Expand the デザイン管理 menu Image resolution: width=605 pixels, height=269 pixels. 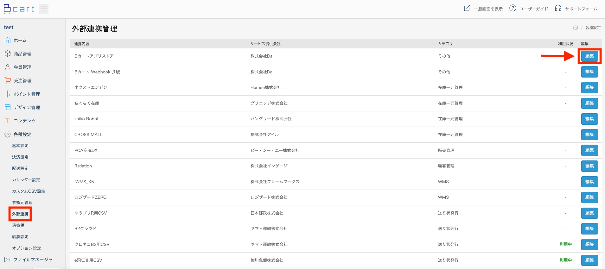pos(27,108)
